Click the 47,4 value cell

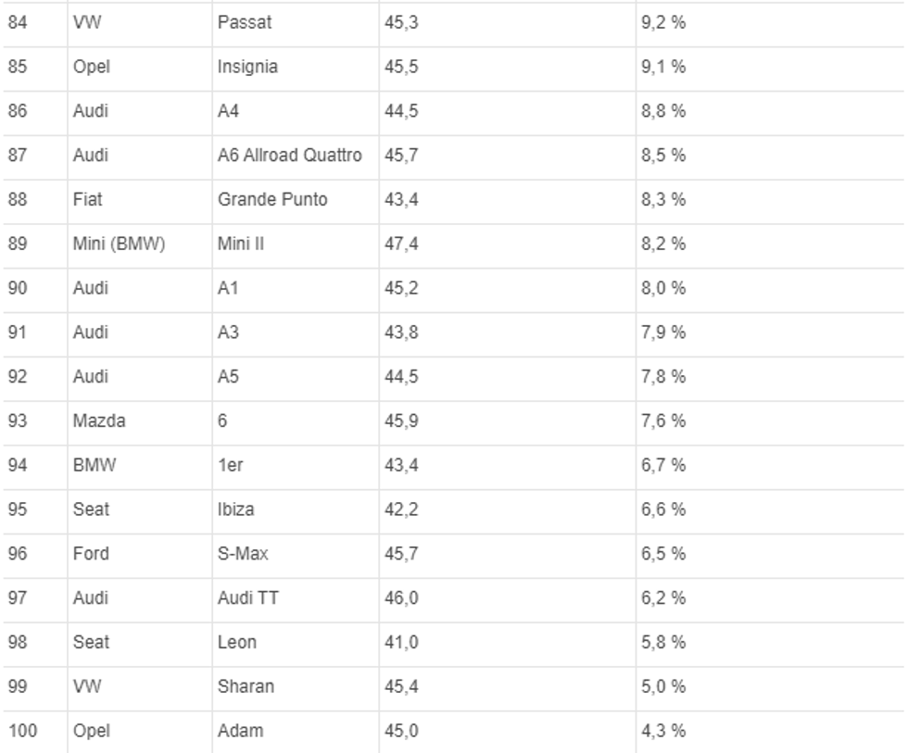[x=402, y=244]
